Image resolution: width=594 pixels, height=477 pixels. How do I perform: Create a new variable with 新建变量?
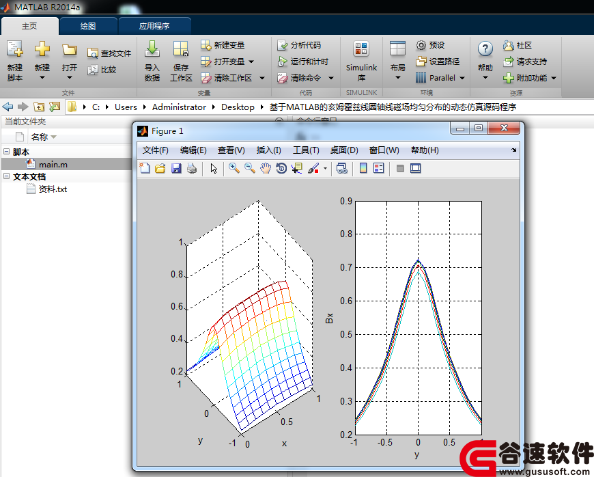pos(223,45)
